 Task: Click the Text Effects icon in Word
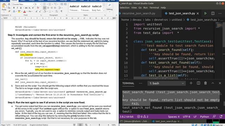pos(14,12)
